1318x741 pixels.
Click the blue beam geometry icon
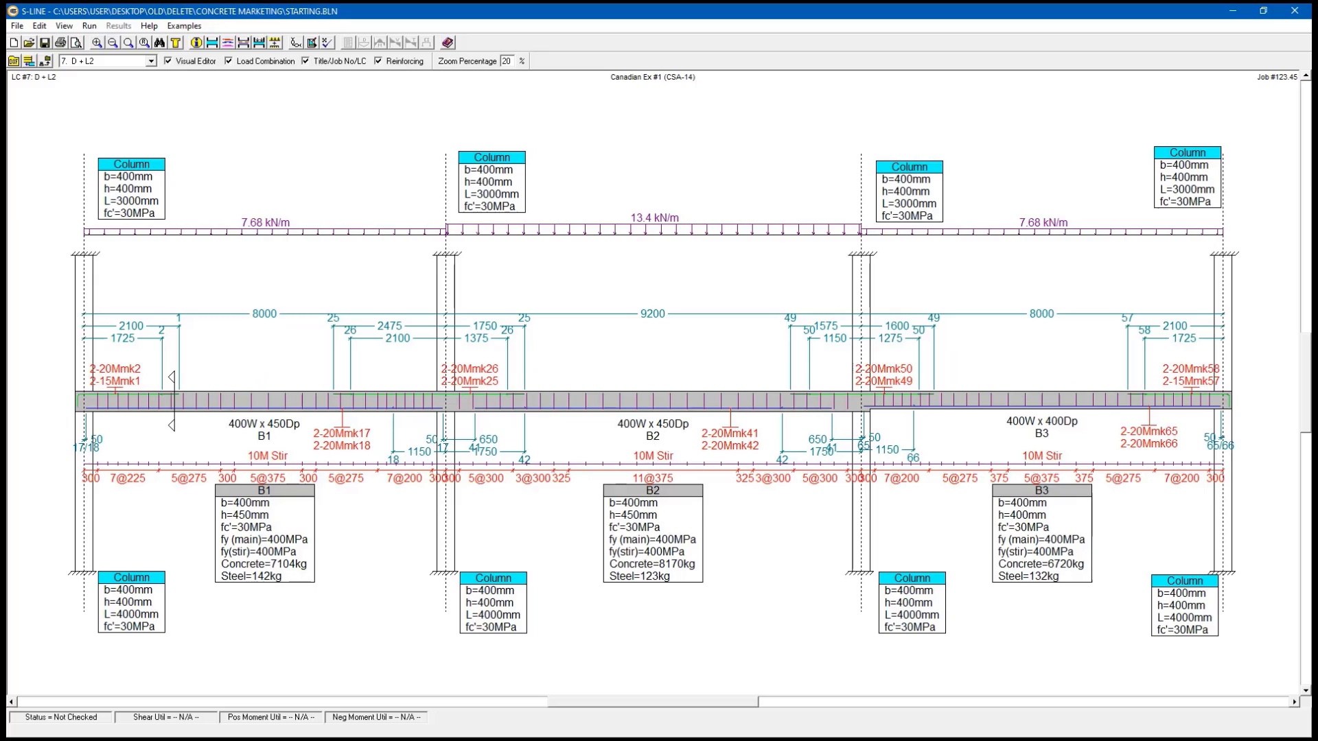(212, 43)
